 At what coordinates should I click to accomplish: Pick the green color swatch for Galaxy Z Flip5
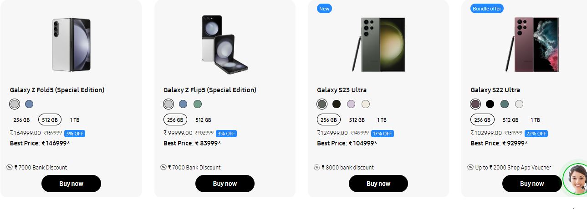(198, 104)
